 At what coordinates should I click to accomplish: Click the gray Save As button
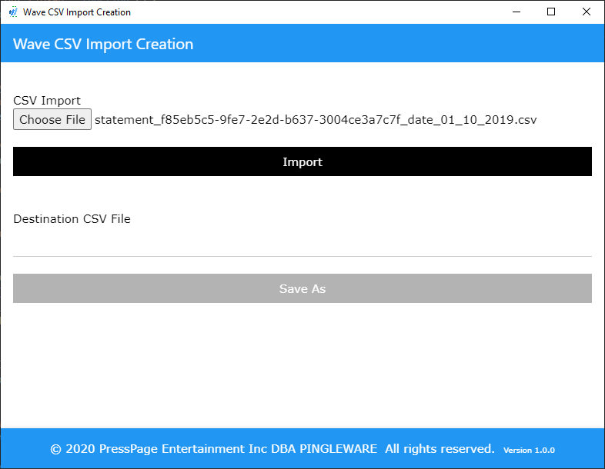point(302,288)
